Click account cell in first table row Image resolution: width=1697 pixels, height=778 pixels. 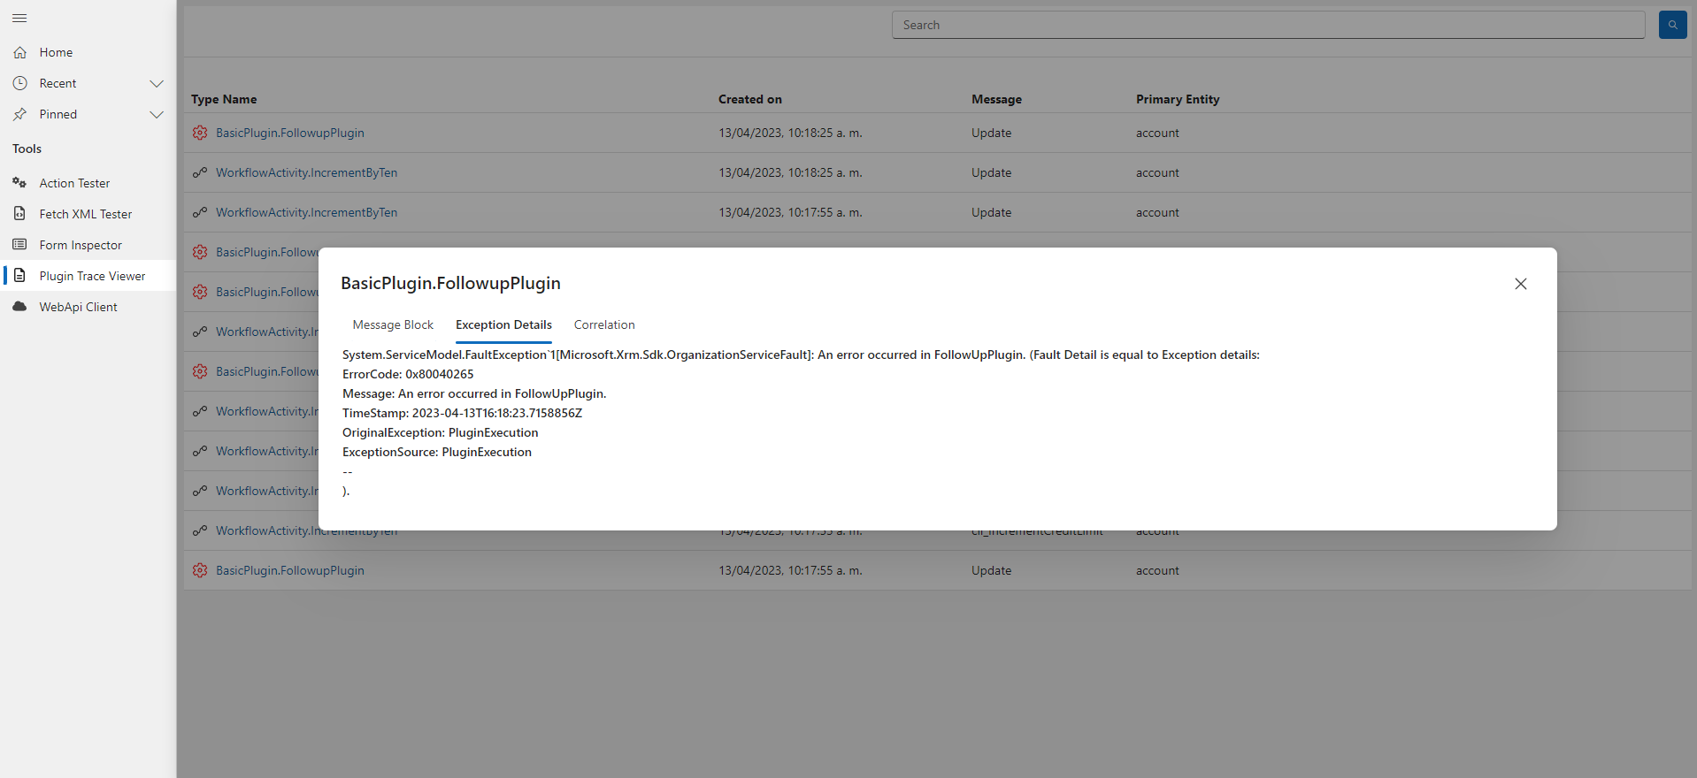(1157, 133)
